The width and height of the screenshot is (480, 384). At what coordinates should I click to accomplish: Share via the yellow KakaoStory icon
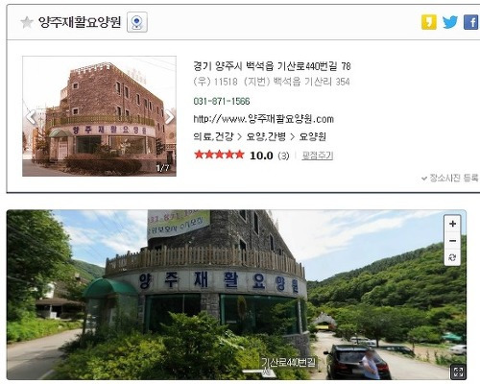click(429, 22)
